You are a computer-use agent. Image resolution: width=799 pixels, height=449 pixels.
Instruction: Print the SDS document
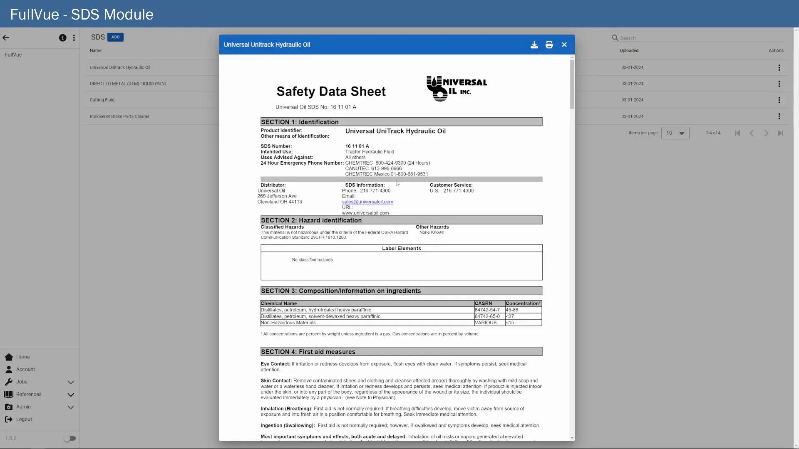[x=549, y=45]
